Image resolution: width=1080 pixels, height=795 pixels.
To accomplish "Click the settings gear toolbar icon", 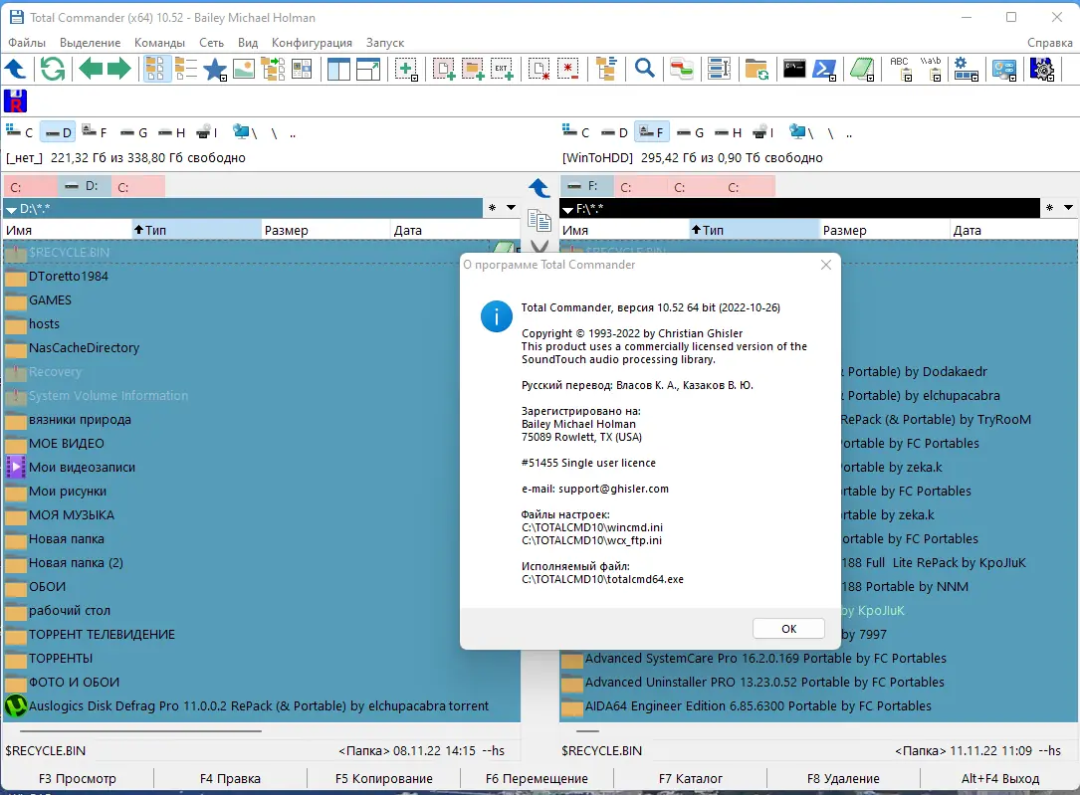I will (964, 69).
